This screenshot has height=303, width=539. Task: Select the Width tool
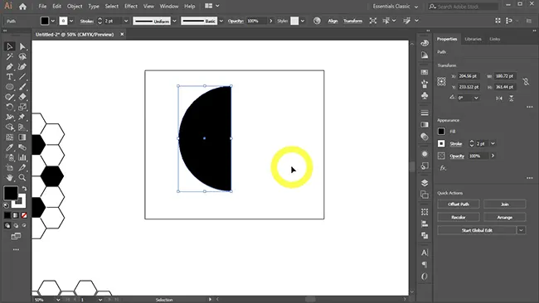[10, 117]
